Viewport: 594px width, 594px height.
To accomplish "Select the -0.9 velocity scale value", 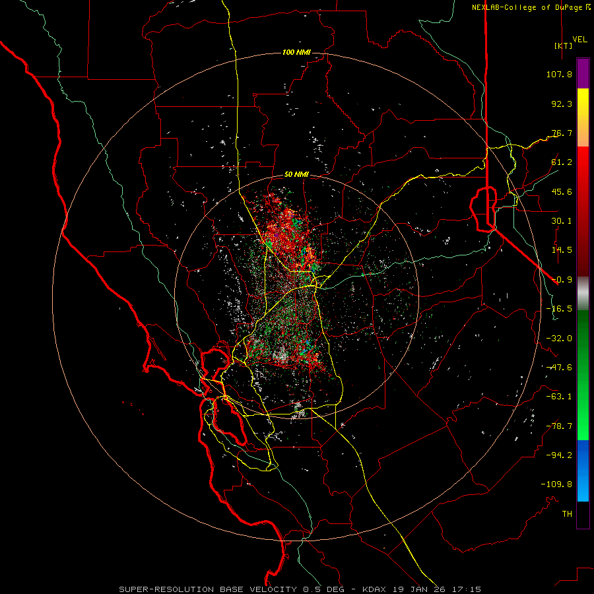I will 562,280.
